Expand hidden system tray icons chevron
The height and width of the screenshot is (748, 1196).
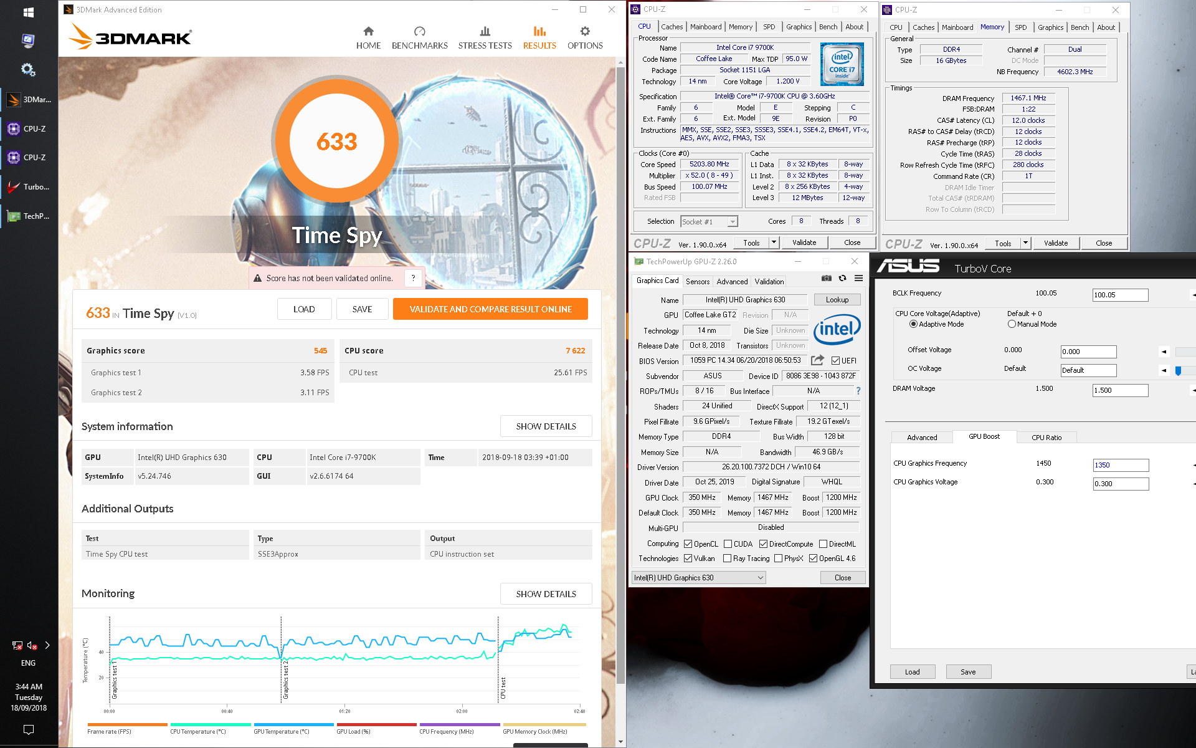click(47, 646)
